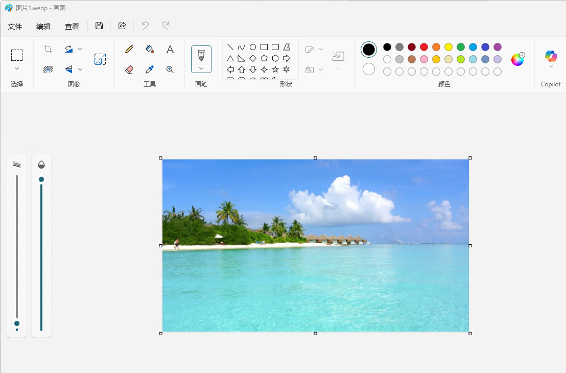
Task: Choose the Oval shape
Action: pos(253,47)
